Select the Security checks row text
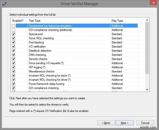159x130 pixels. pos(38,59)
